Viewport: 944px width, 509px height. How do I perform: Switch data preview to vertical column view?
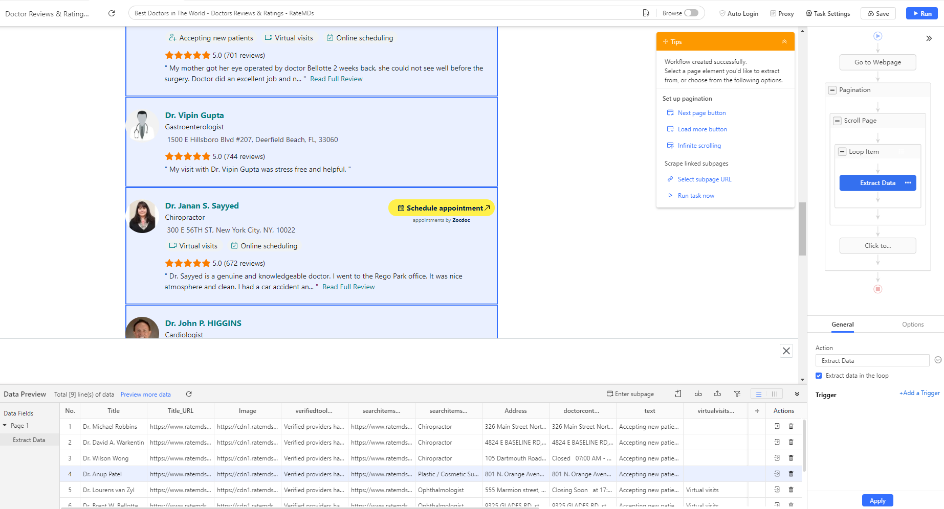click(x=775, y=394)
